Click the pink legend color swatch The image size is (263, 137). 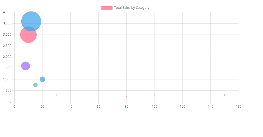point(107,8)
